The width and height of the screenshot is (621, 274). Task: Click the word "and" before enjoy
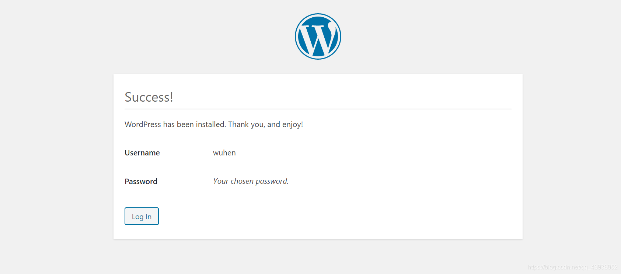coord(274,124)
